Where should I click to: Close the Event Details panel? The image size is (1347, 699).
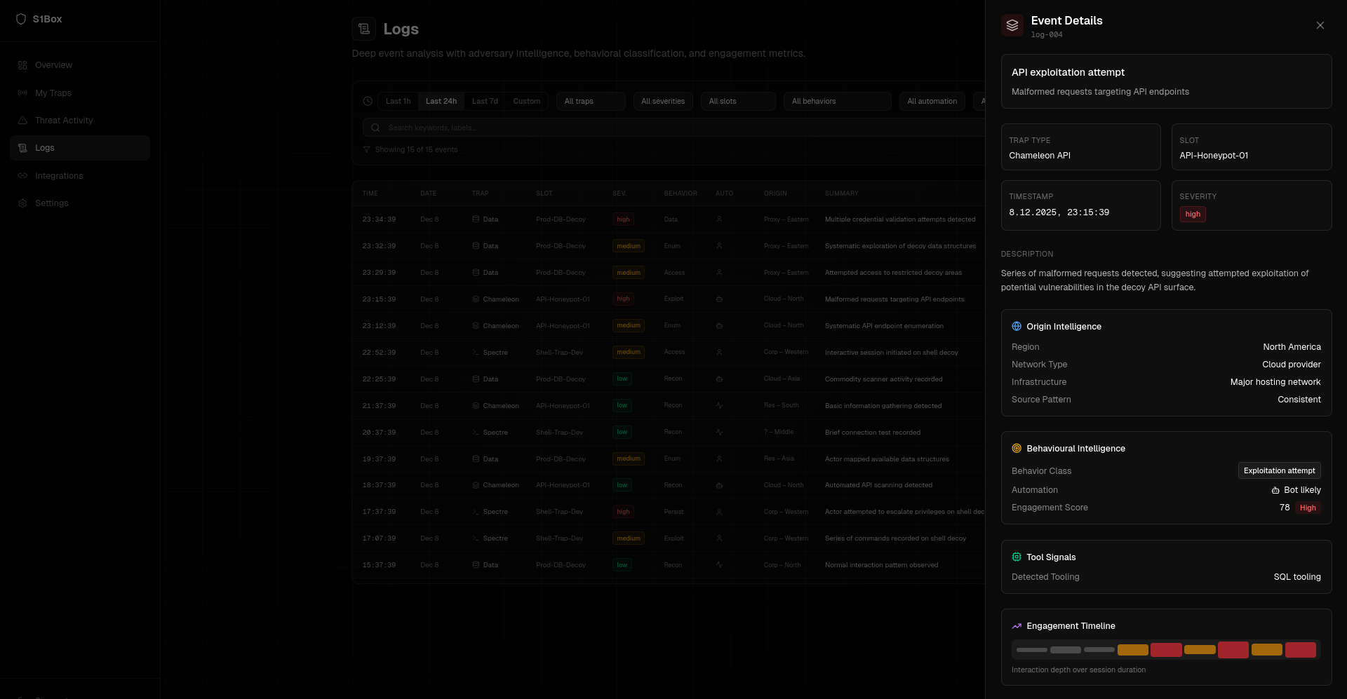click(x=1320, y=25)
